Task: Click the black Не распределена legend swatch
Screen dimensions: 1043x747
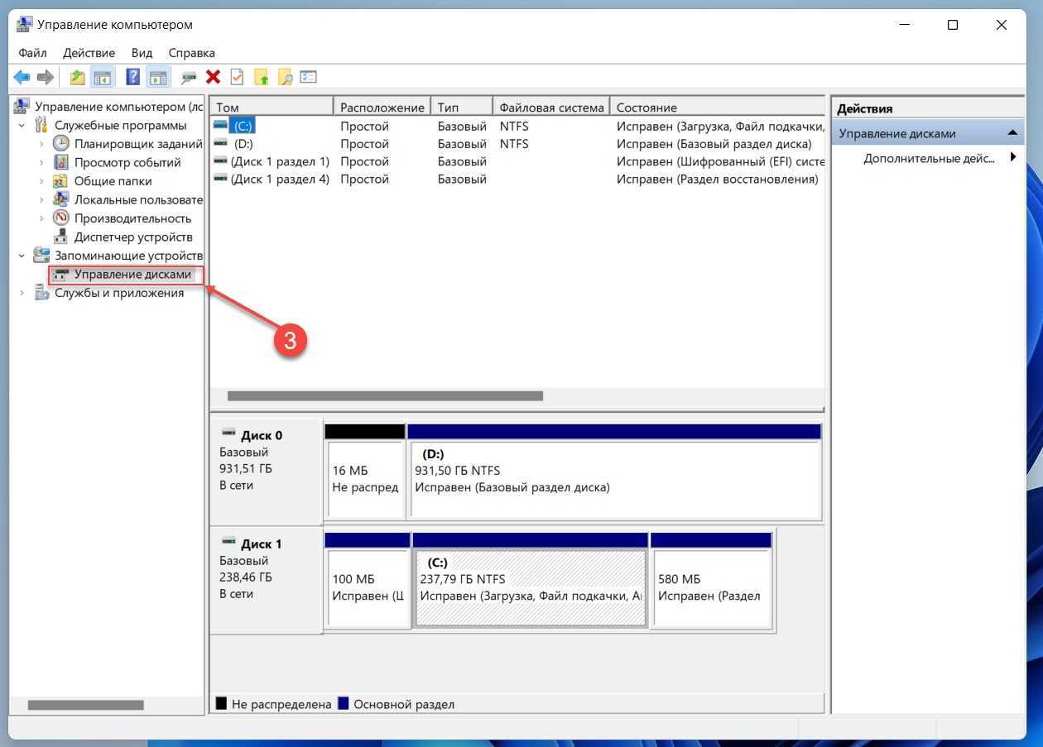Action: point(221,704)
